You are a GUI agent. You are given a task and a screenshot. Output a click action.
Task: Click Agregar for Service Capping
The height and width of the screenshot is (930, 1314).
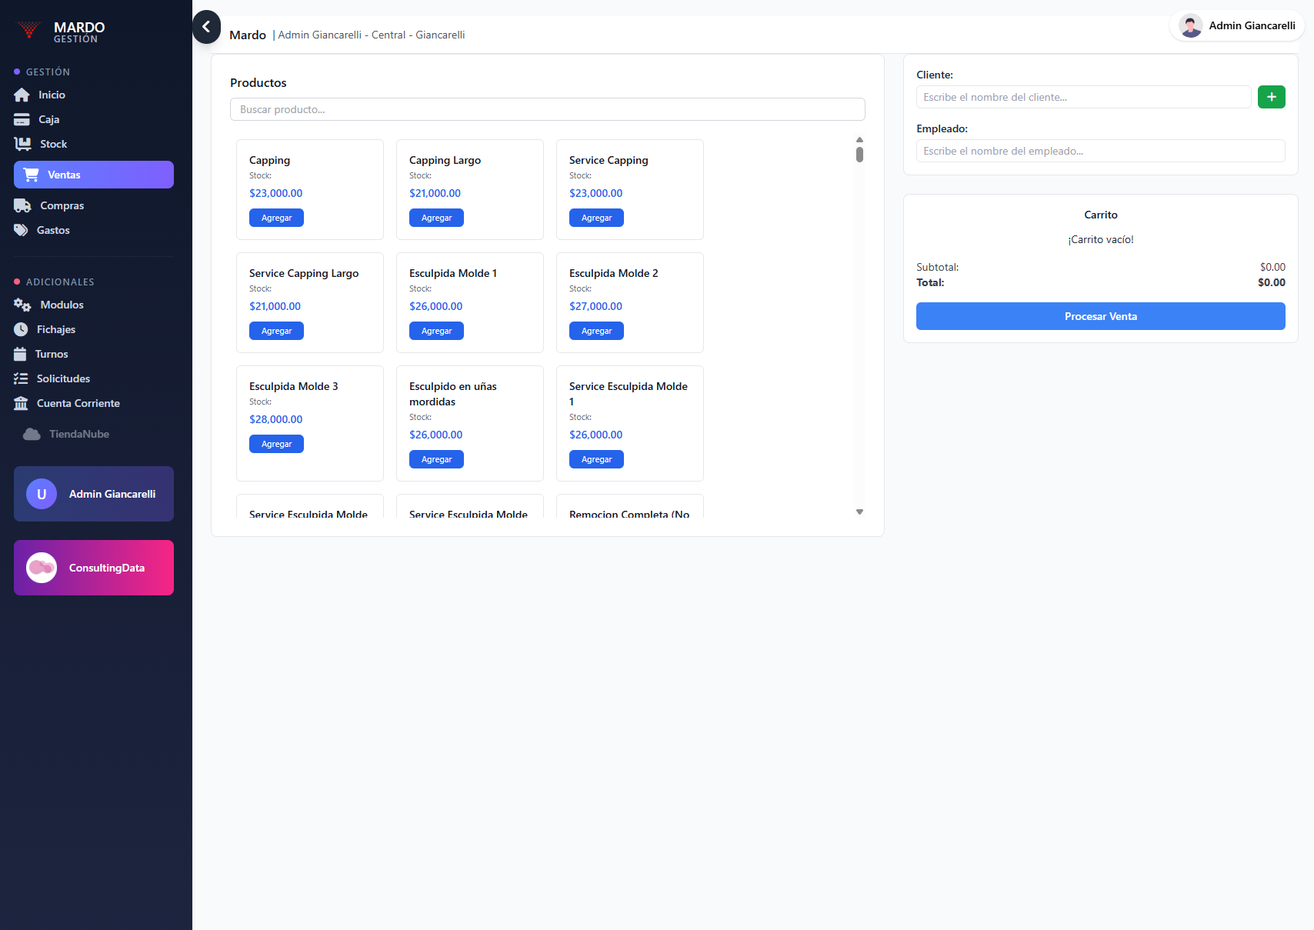596,218
